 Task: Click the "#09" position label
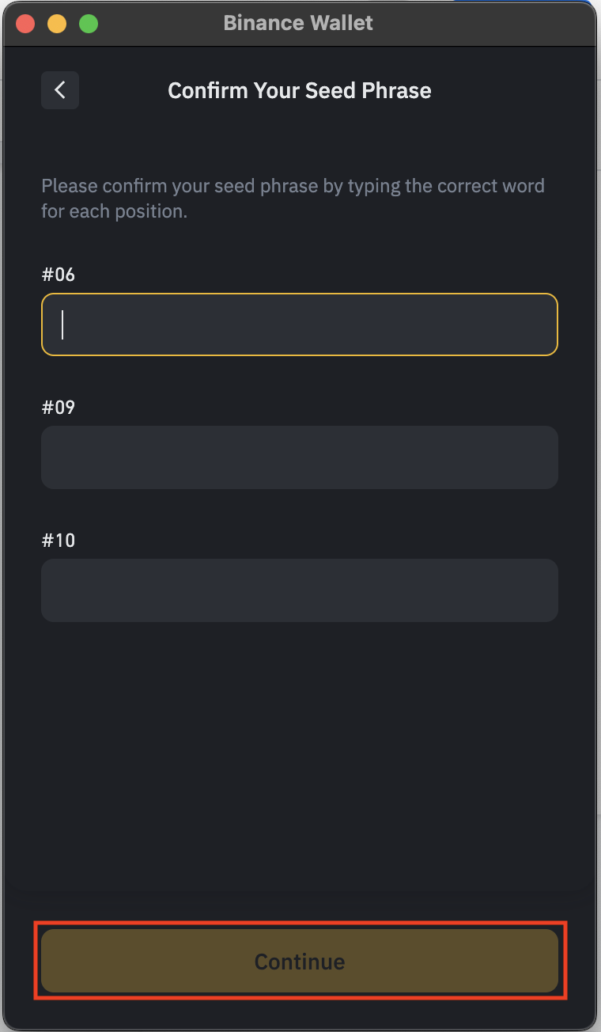[59, 408]
